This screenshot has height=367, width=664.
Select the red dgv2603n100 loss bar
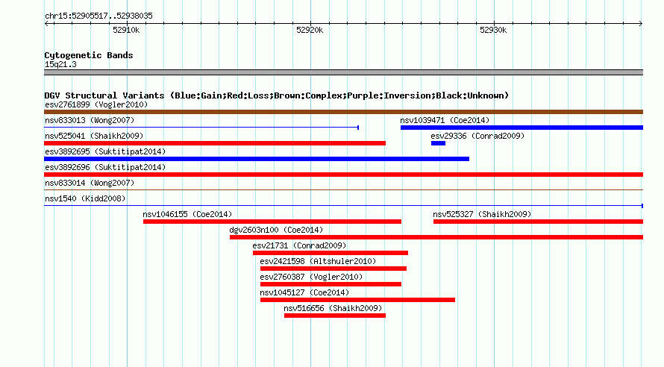tap(436, 237)
